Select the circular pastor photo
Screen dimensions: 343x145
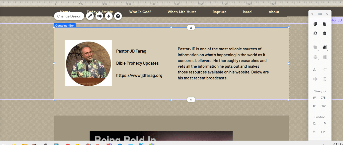(x=88, y=63)
